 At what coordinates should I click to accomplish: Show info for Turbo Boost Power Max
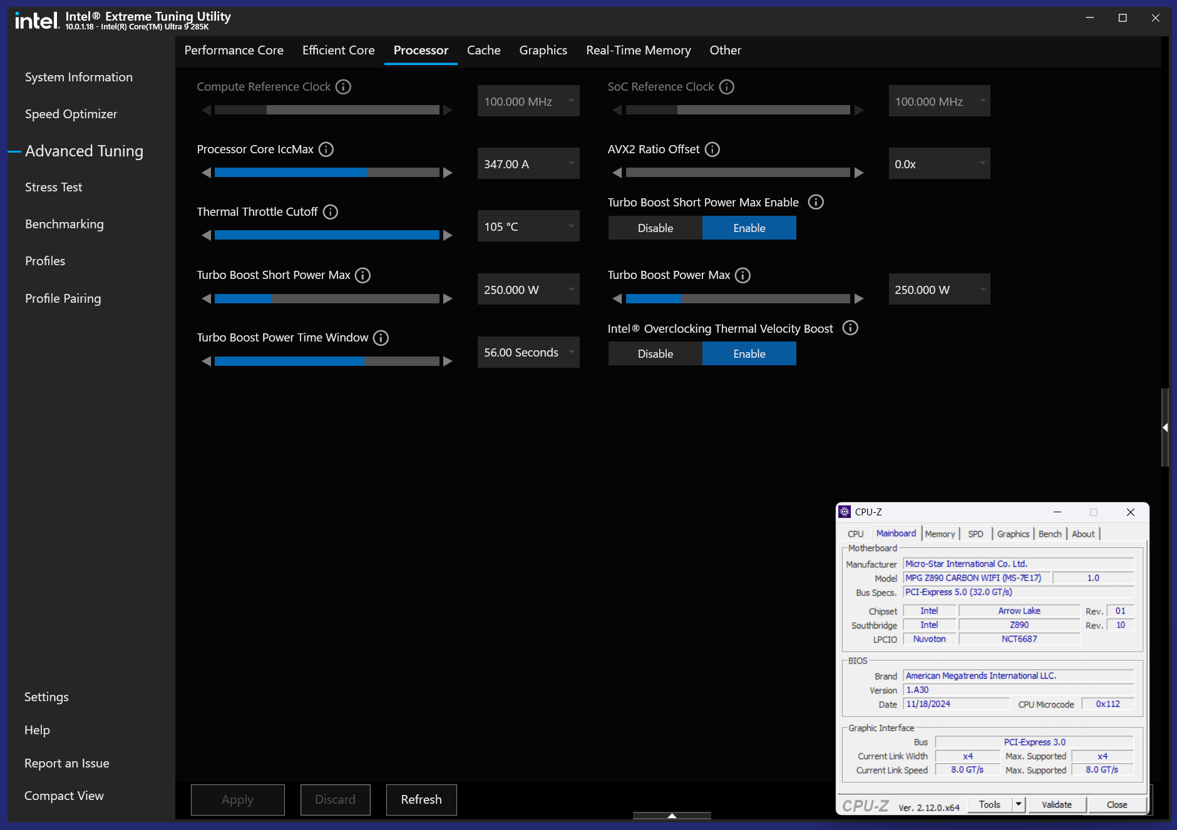click(743, 275)
